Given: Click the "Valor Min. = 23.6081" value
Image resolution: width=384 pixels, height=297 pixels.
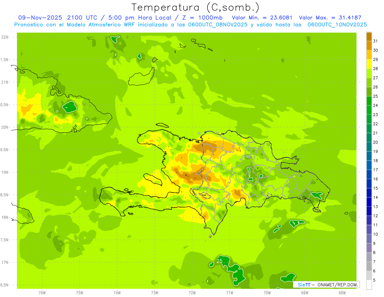Looking at the screenshot, I should [x=262, y=18].
